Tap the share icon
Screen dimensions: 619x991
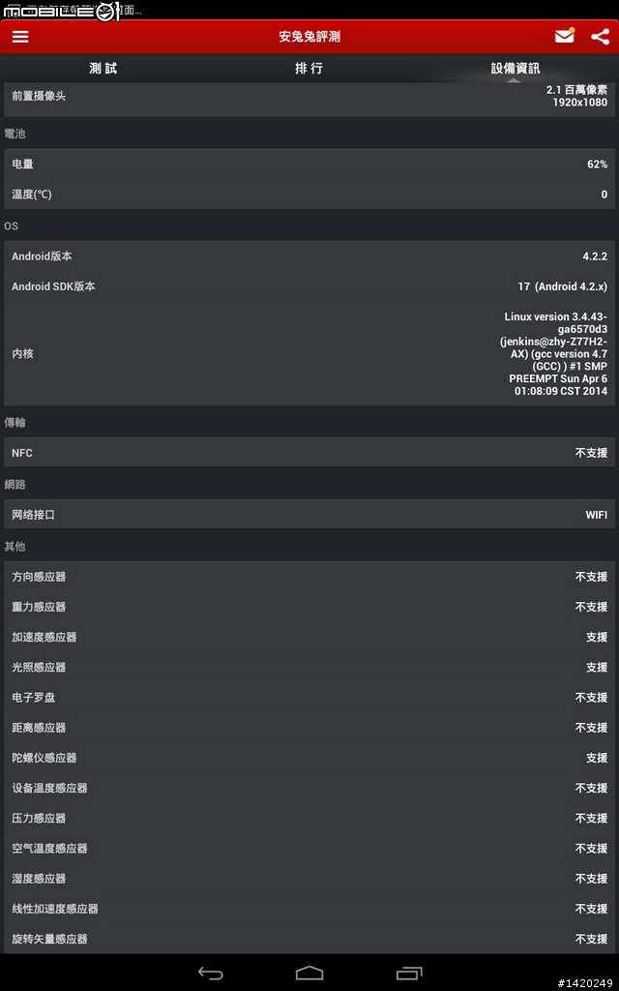click(x=600, y=37)
